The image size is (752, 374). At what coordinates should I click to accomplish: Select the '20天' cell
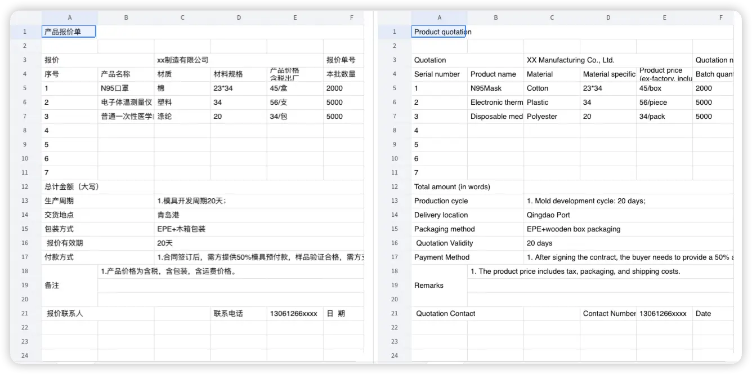[x=259, y=243]
